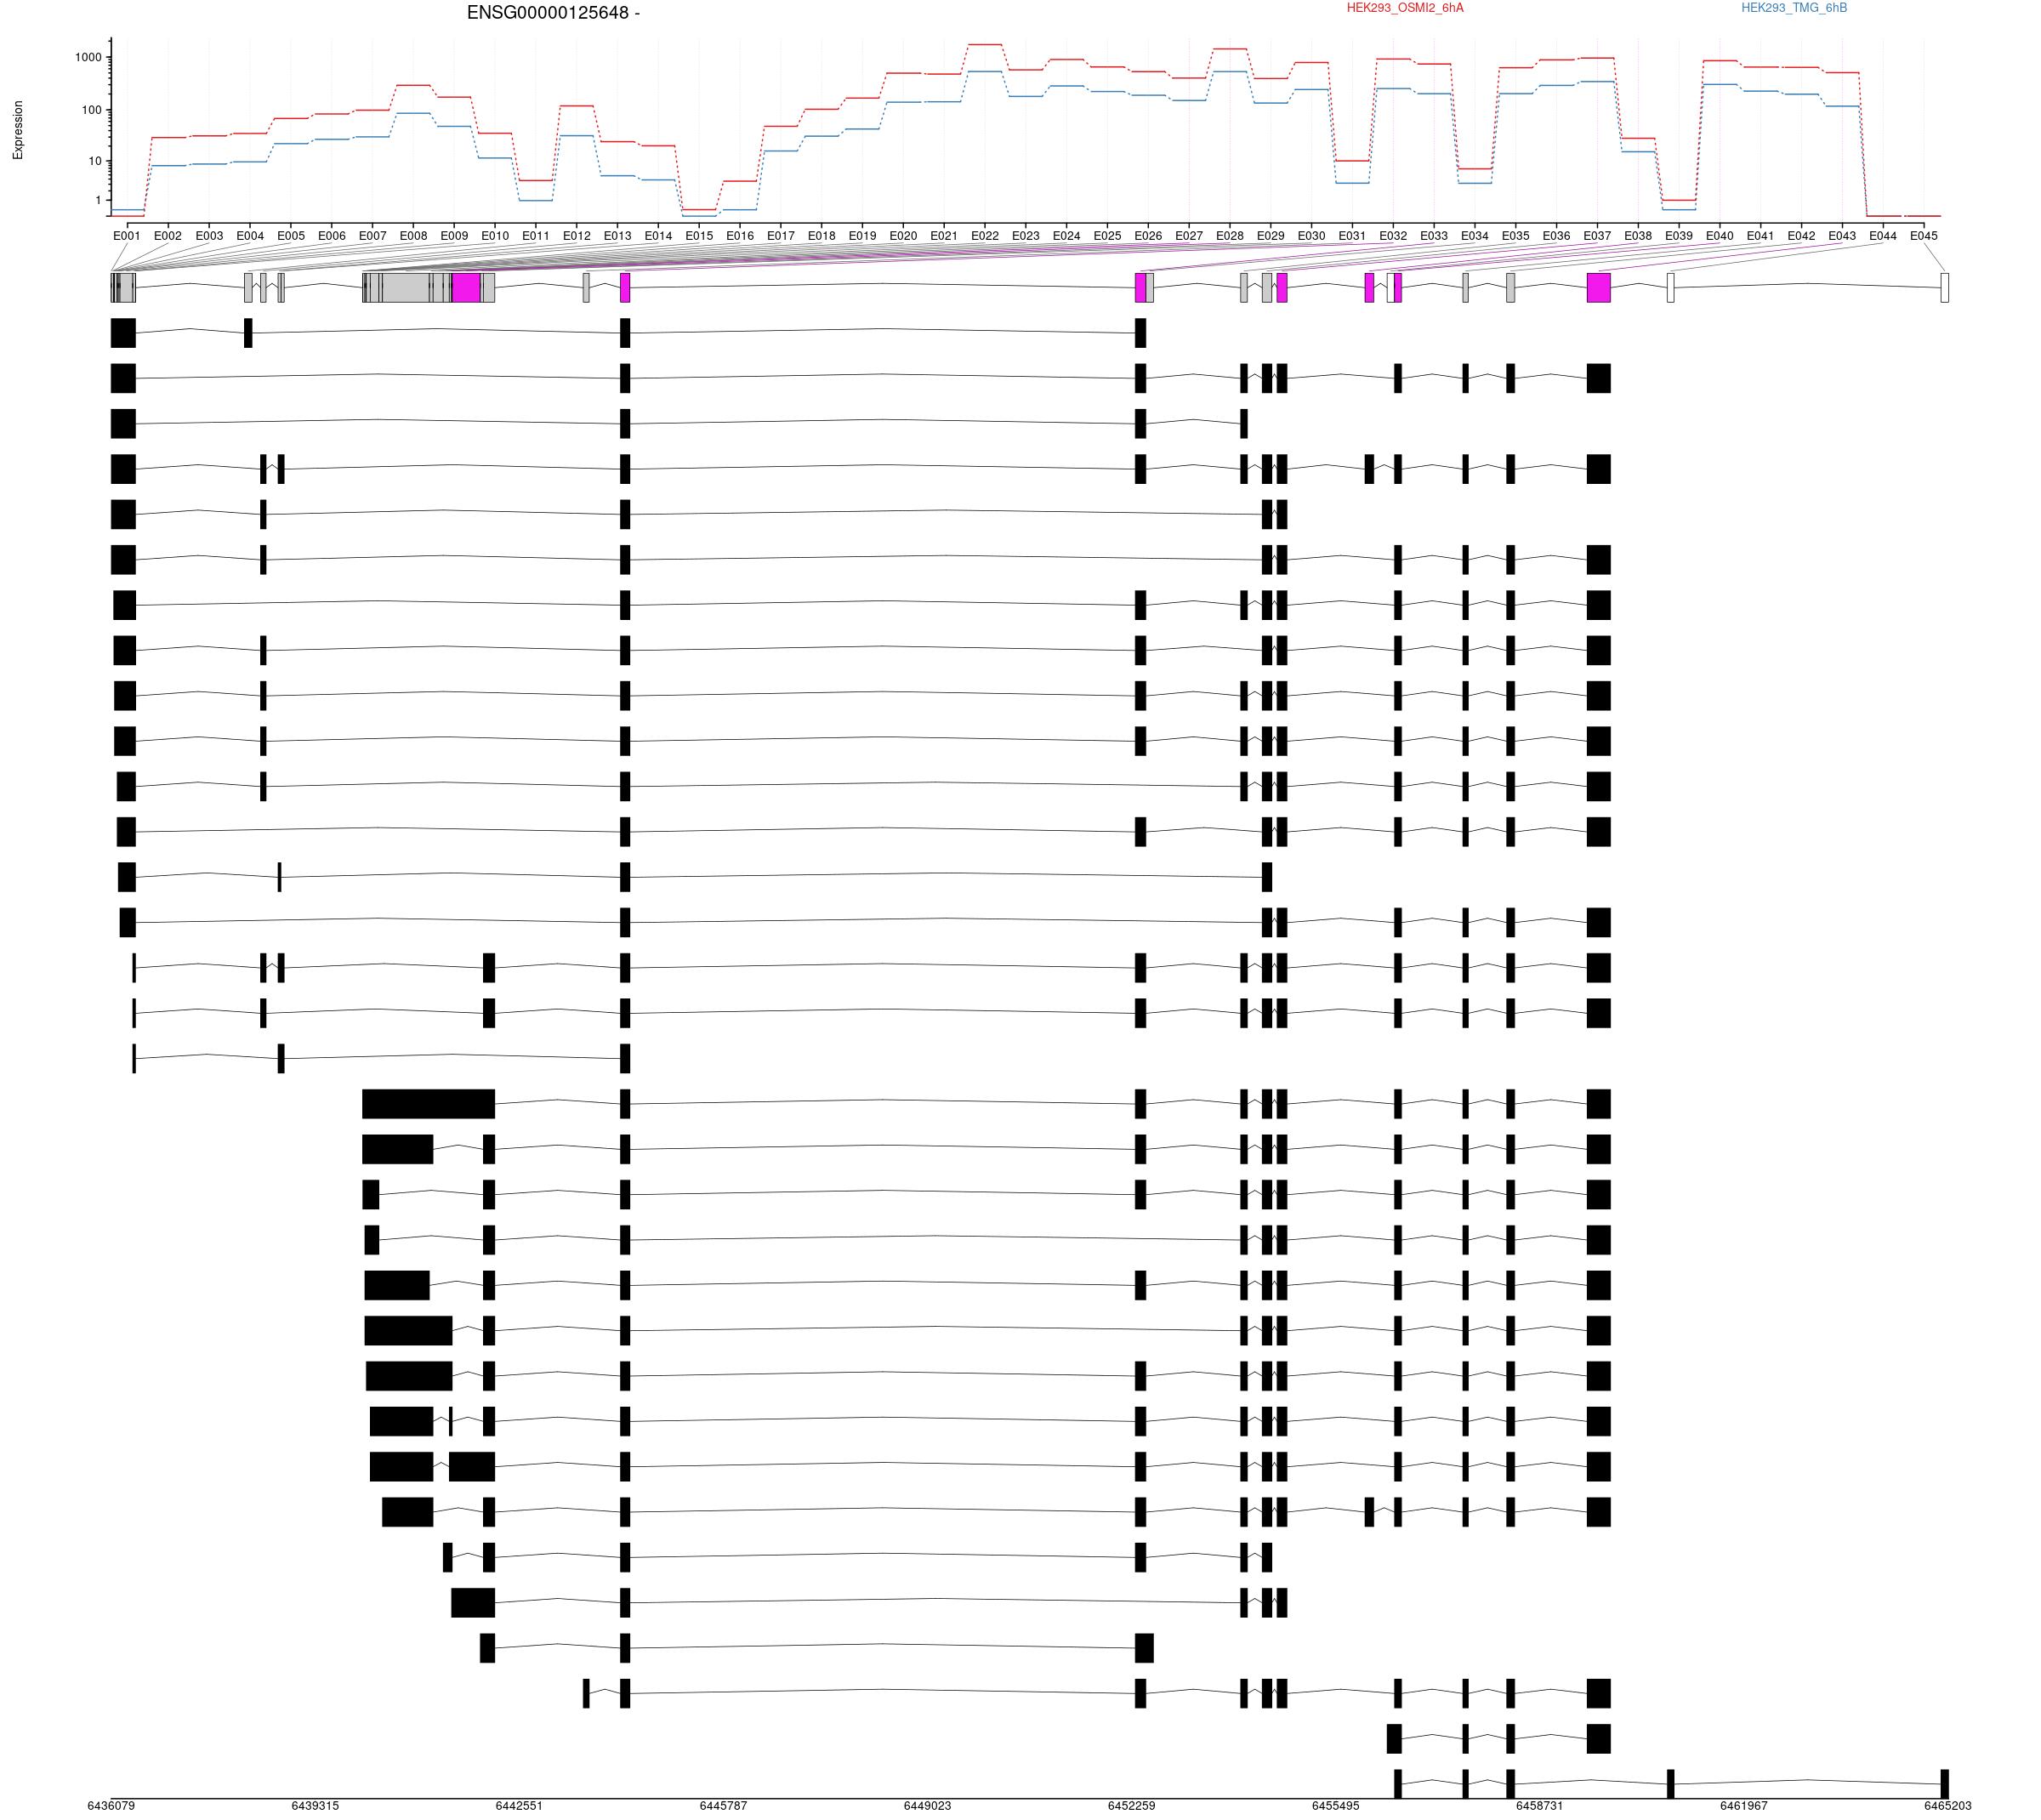
Task: Select exon label E021
Action: [x=944, y=236]
